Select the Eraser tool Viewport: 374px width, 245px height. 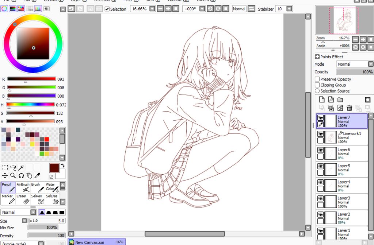[x=23, y=199]
